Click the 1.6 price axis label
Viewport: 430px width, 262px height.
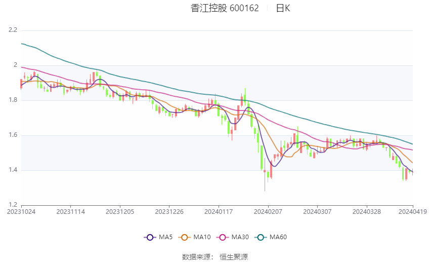point(13,135)
